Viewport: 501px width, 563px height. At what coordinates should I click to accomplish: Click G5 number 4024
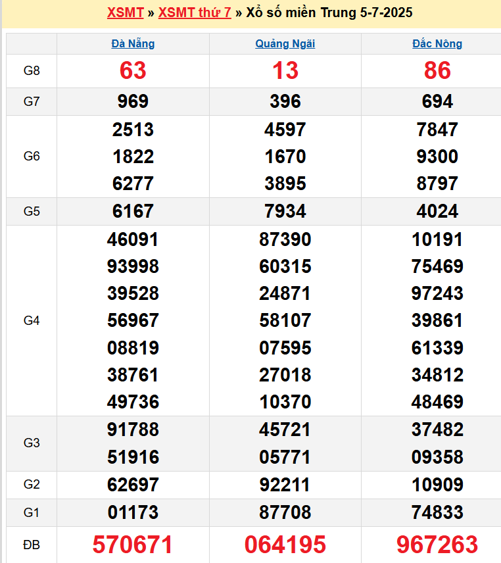tap(437, 212)
